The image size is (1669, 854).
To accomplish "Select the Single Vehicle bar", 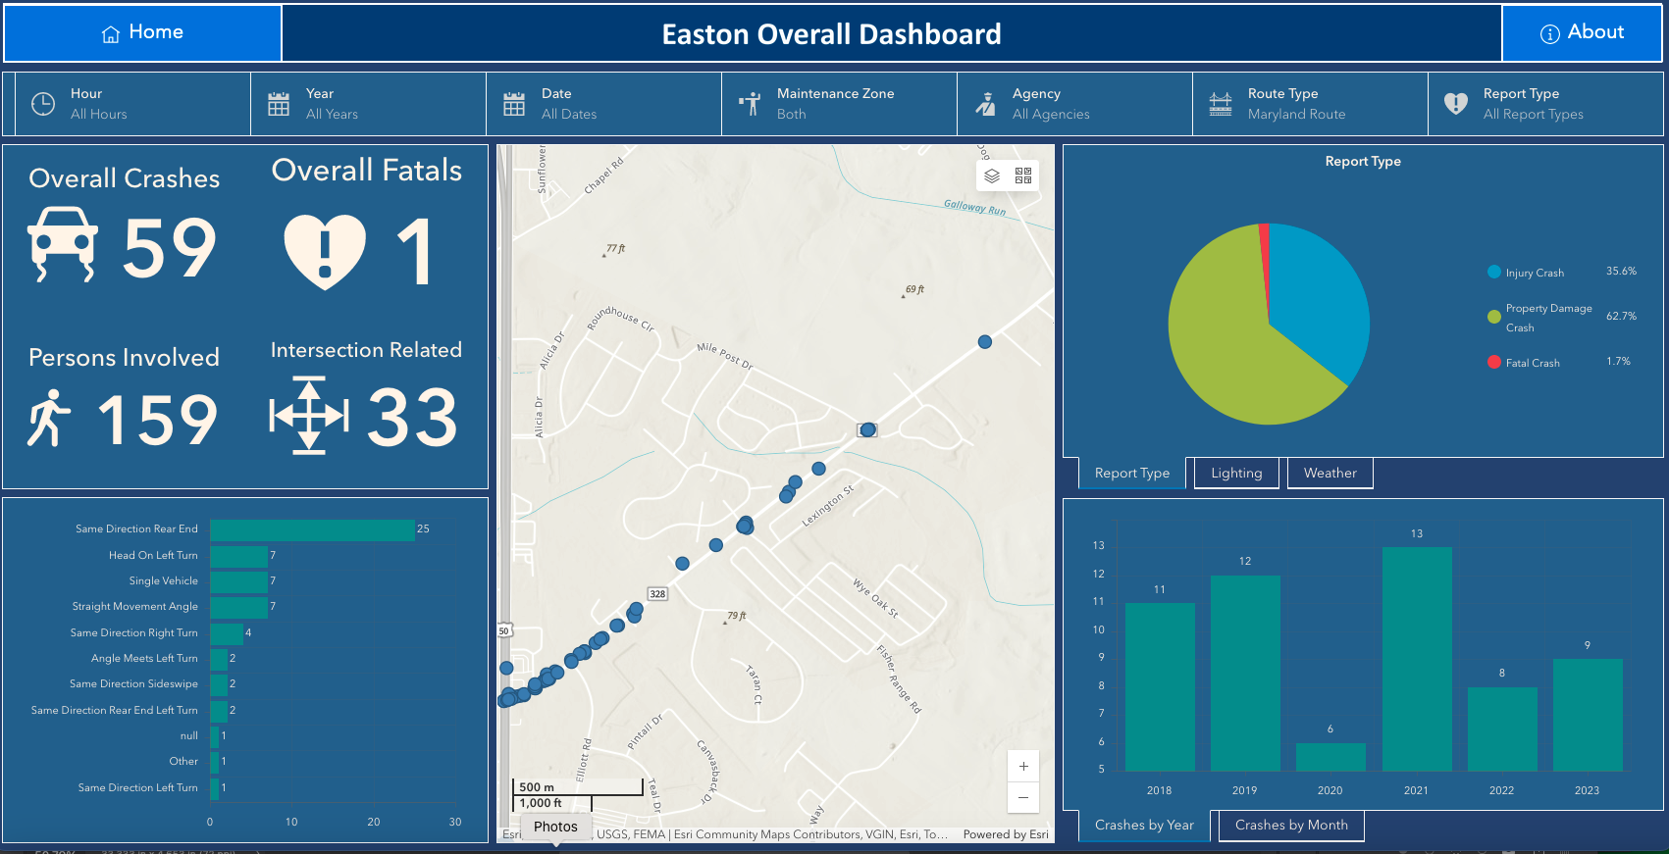I will point(238,581).
